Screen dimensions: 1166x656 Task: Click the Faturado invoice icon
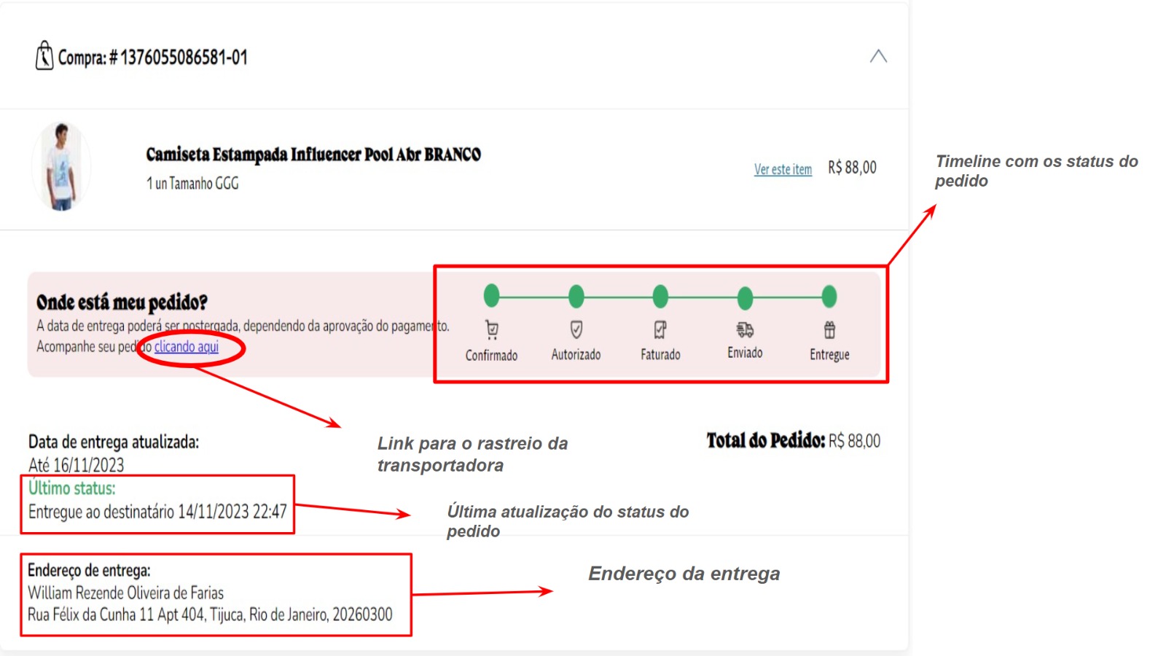[x=660, y=330]
